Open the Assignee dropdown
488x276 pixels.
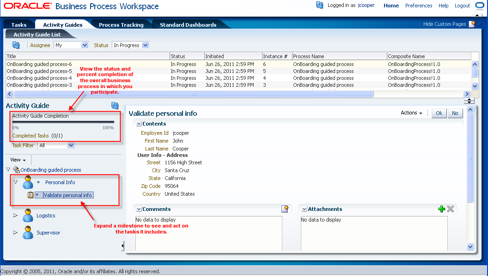click(x=85, y=45)
